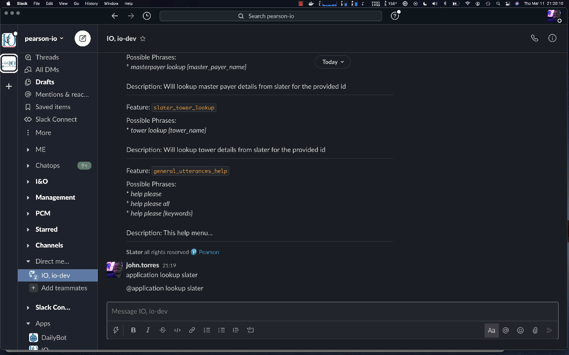Open the Today date dropdown
This screenshot has height=355, width=569.
[333, 62]
